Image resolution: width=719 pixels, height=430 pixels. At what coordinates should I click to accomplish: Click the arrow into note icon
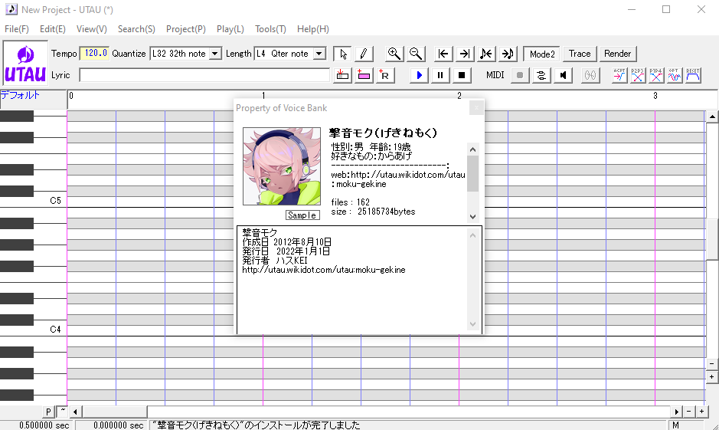click(508, 54)
